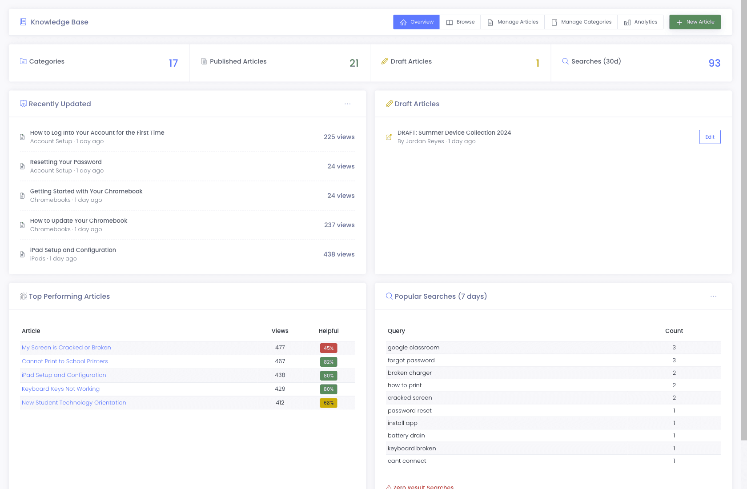Open New Student Technology Orientation article
This screenshot has width=747, height=489.
click(74, 403)
